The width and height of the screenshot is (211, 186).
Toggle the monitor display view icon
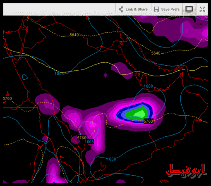point(189,9)
